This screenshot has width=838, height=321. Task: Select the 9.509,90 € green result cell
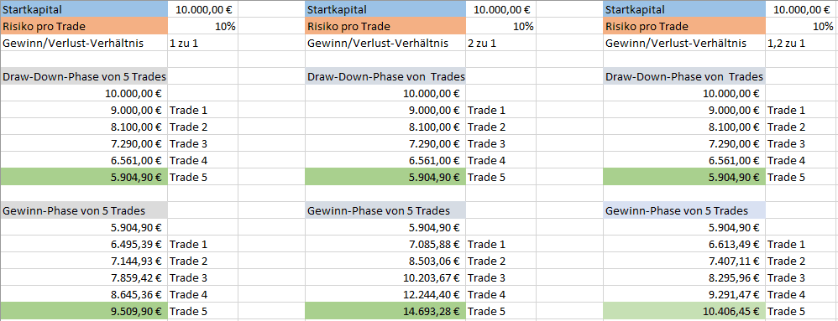[84, 311]
